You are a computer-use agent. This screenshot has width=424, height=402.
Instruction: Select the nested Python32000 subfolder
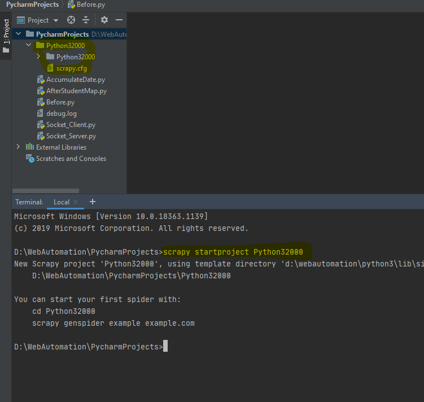point(76,57)
